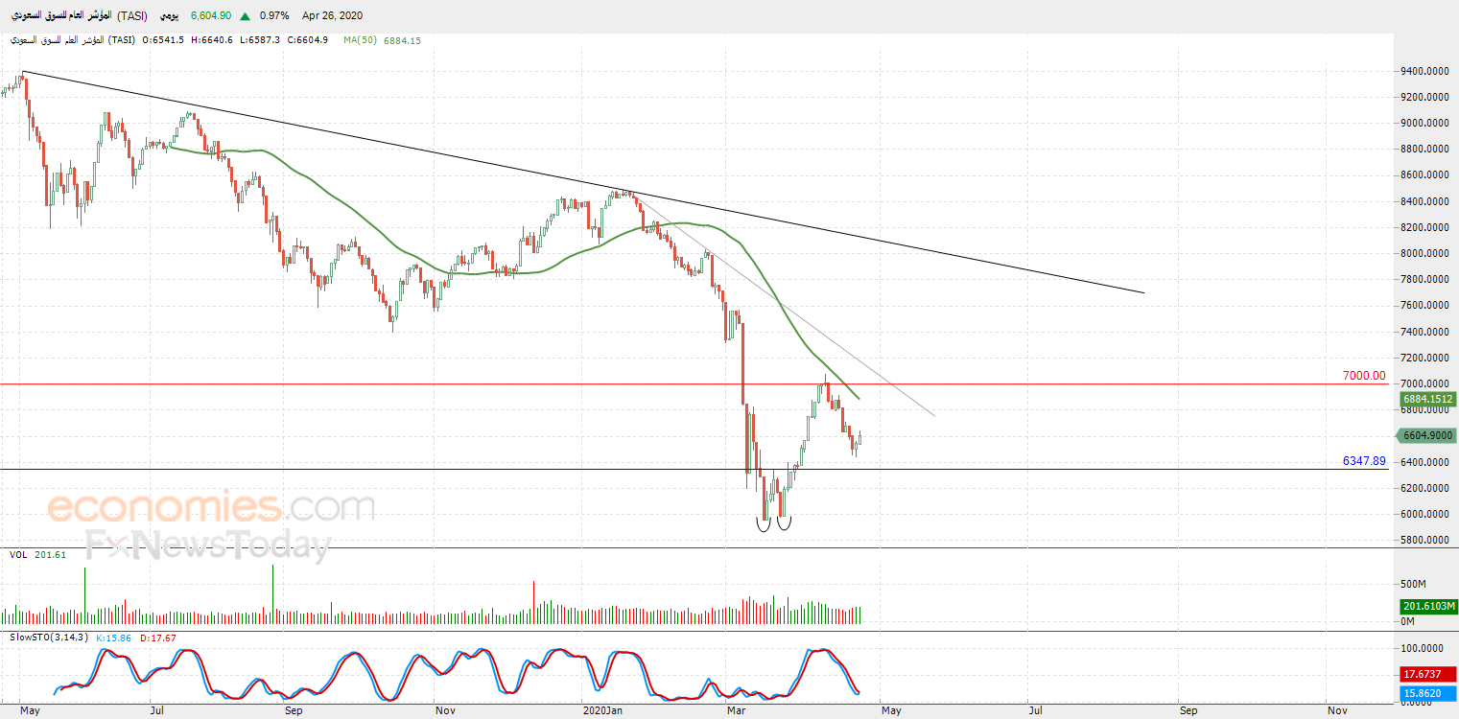Click the volume value 201.61 beside VOL
The width and height of the screenshot is (1459, 719).
pos(50,555)
